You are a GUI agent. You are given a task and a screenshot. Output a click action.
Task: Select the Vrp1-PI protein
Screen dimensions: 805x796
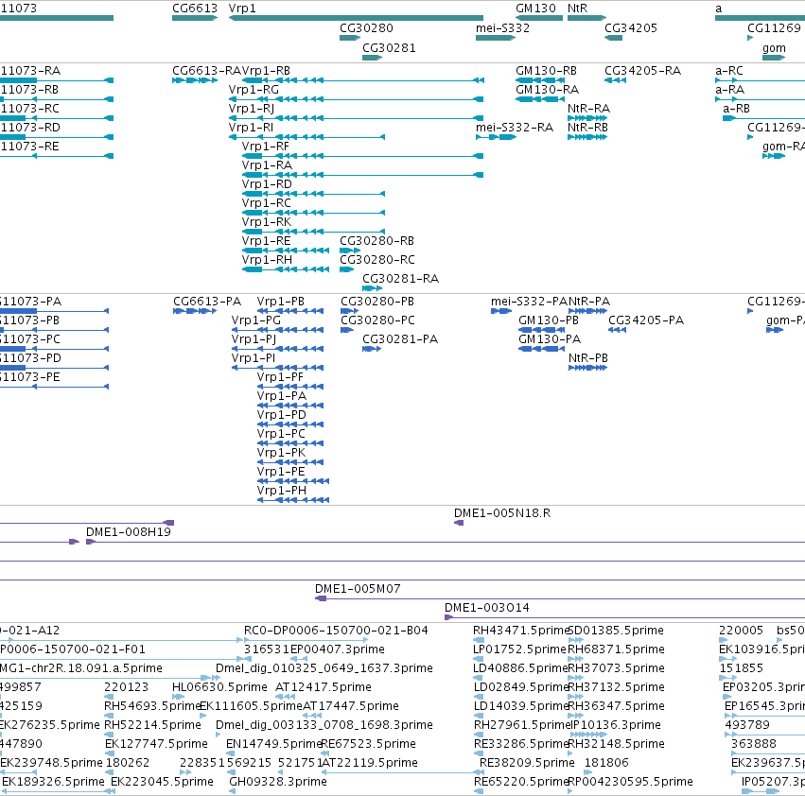(278, 368)
